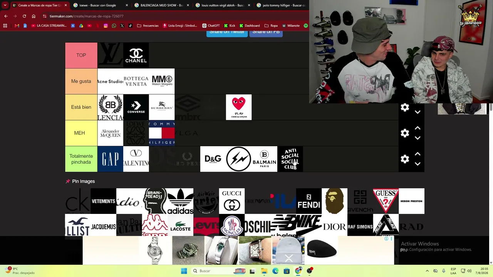Select the GAP logo tile
This screenshot has width=493, height=277.
point(110,159)
